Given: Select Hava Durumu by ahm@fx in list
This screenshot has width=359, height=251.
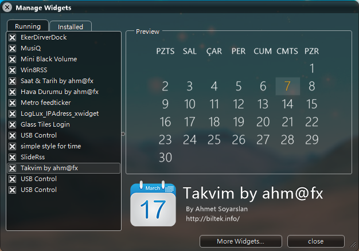Looking at the screenshot, I should pyautogui.click(x=60, y=92).
